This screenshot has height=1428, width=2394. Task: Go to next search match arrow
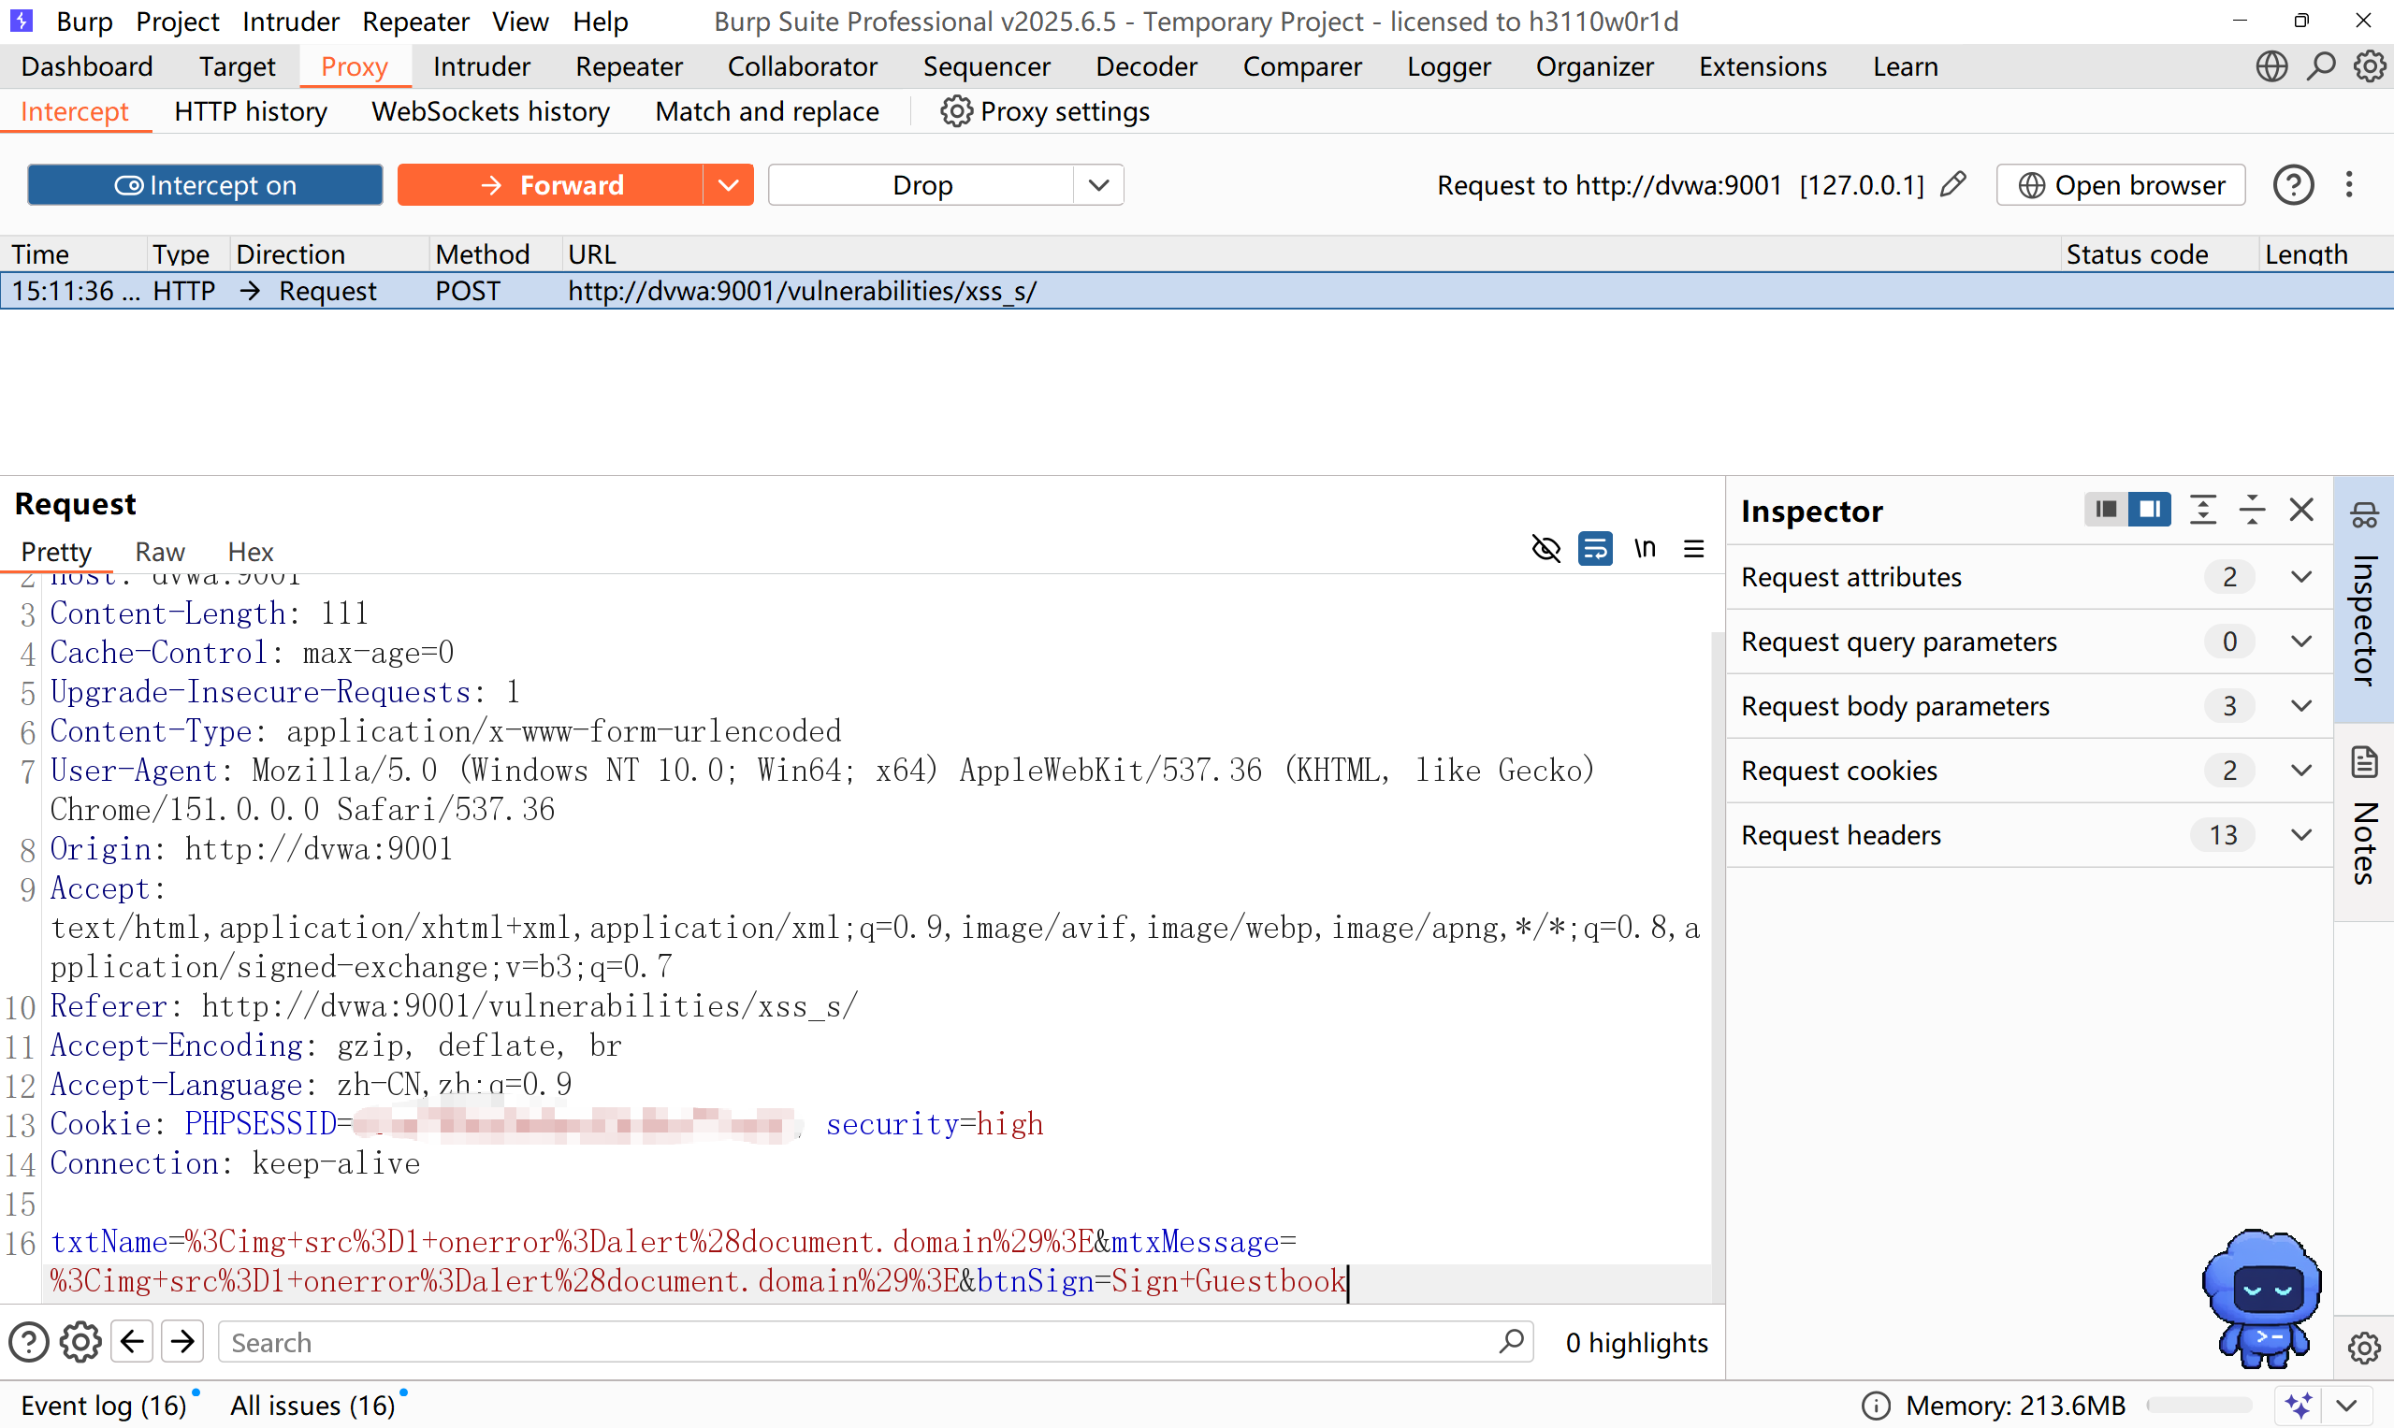[x=181, y=1341]
